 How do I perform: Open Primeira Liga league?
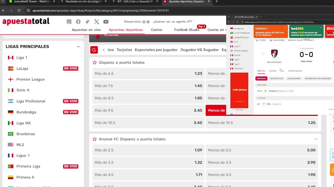[28, 166]
